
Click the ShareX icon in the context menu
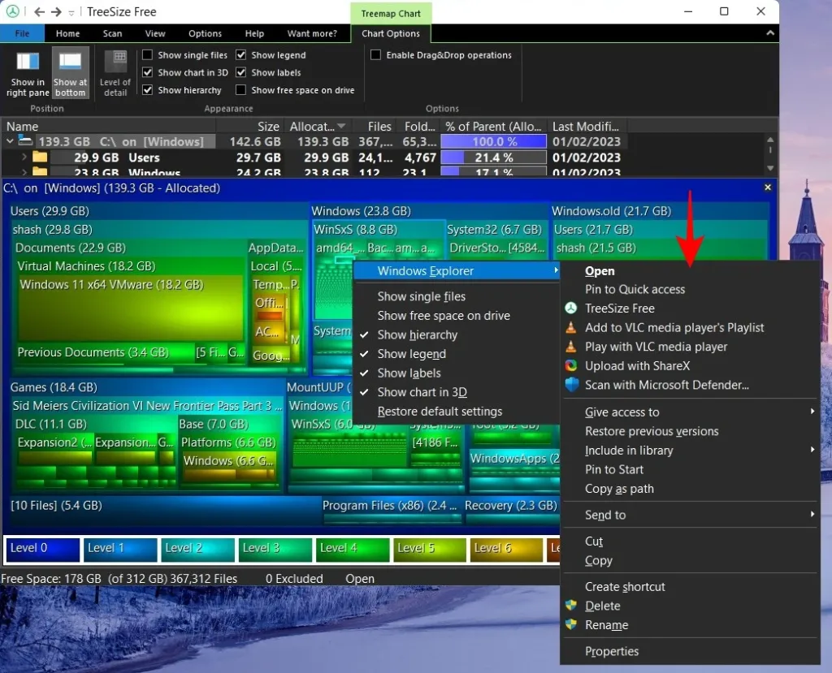(571, 366)
